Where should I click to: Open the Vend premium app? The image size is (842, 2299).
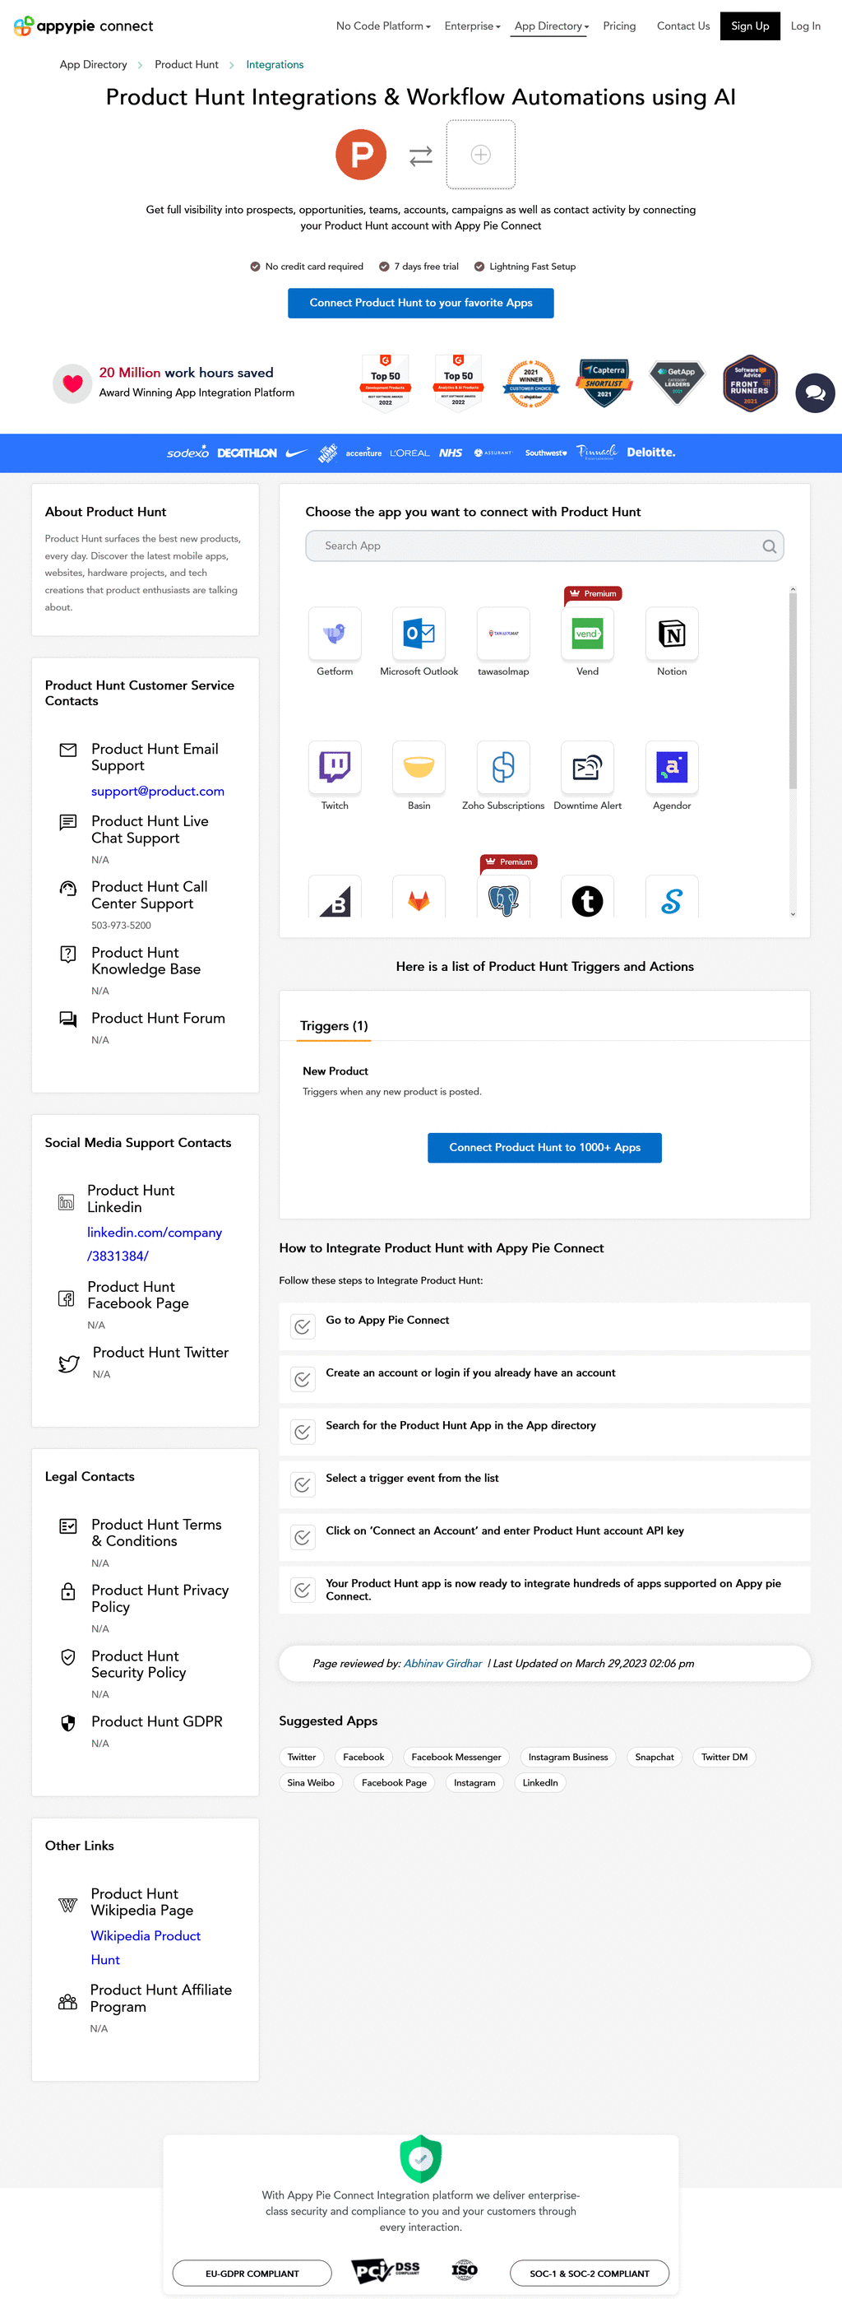tap(587, 633)
